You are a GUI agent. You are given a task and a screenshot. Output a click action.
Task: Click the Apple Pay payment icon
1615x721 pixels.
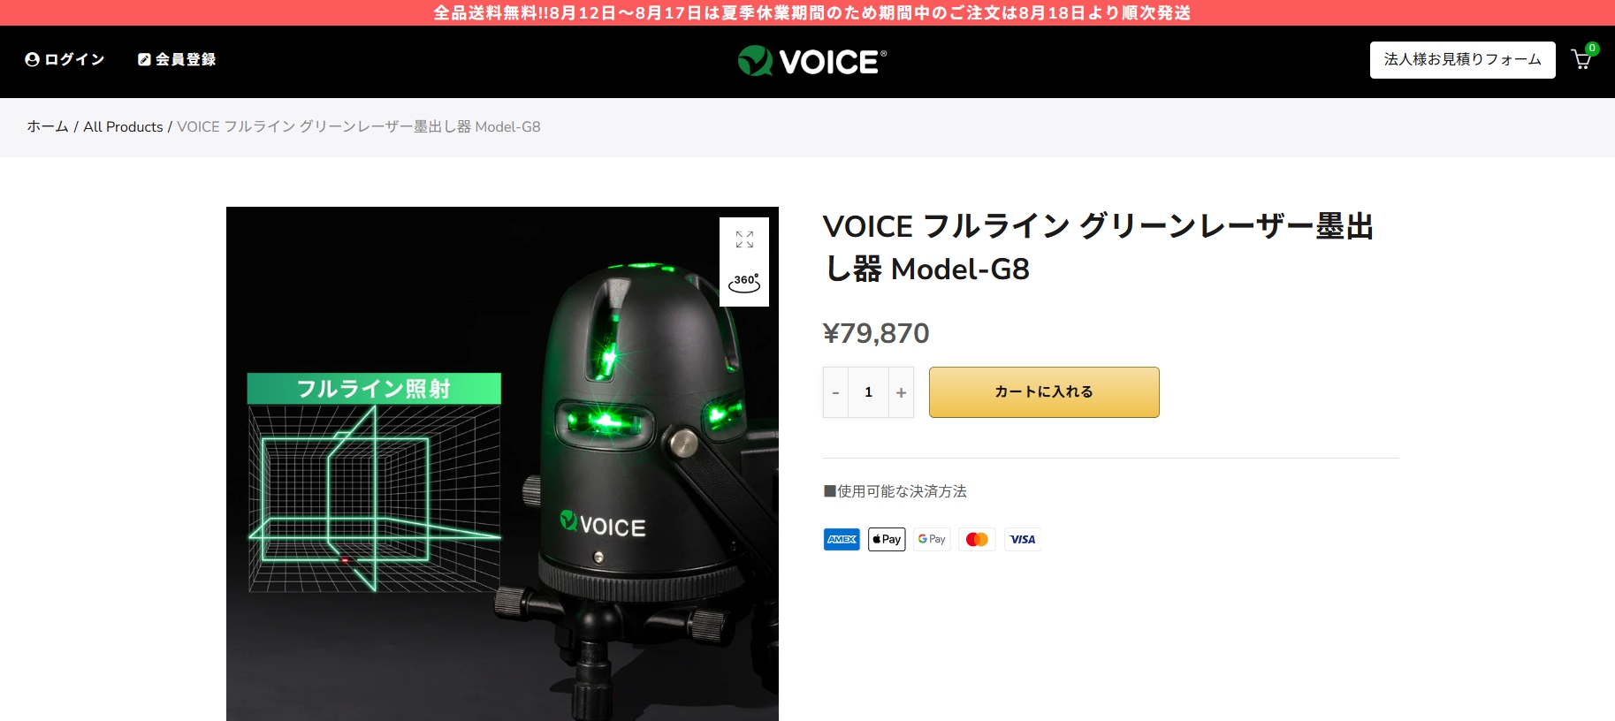[x=887, y=539]
